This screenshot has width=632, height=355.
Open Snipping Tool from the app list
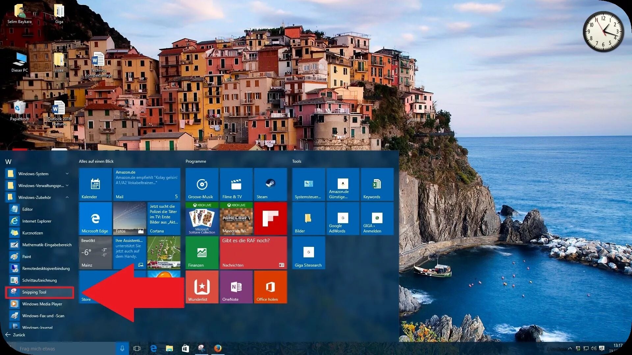(x=34, y=292)
